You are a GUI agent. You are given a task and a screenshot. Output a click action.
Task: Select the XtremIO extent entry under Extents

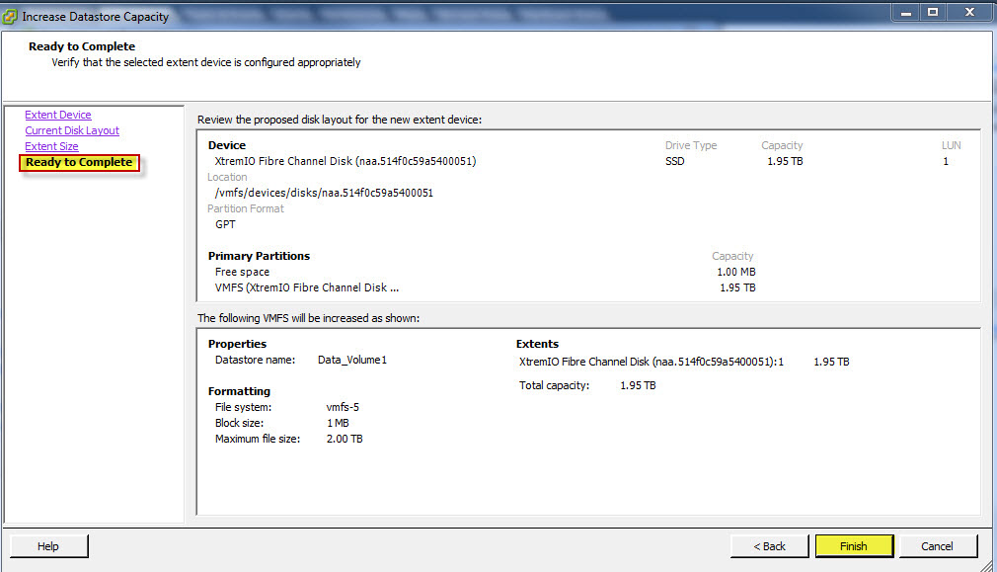tap(651, 362)
